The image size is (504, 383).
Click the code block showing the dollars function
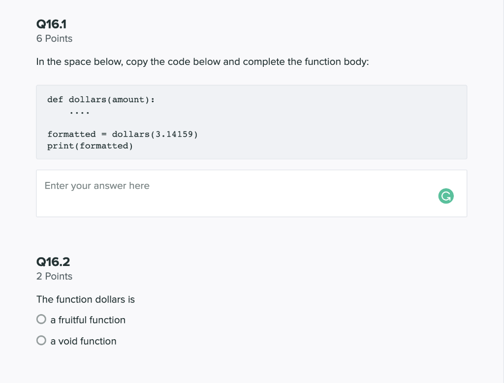[x=252, y=122]
